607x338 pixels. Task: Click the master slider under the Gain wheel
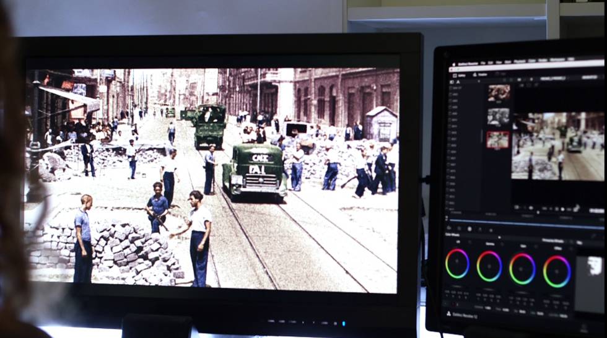tap(522, 292)
